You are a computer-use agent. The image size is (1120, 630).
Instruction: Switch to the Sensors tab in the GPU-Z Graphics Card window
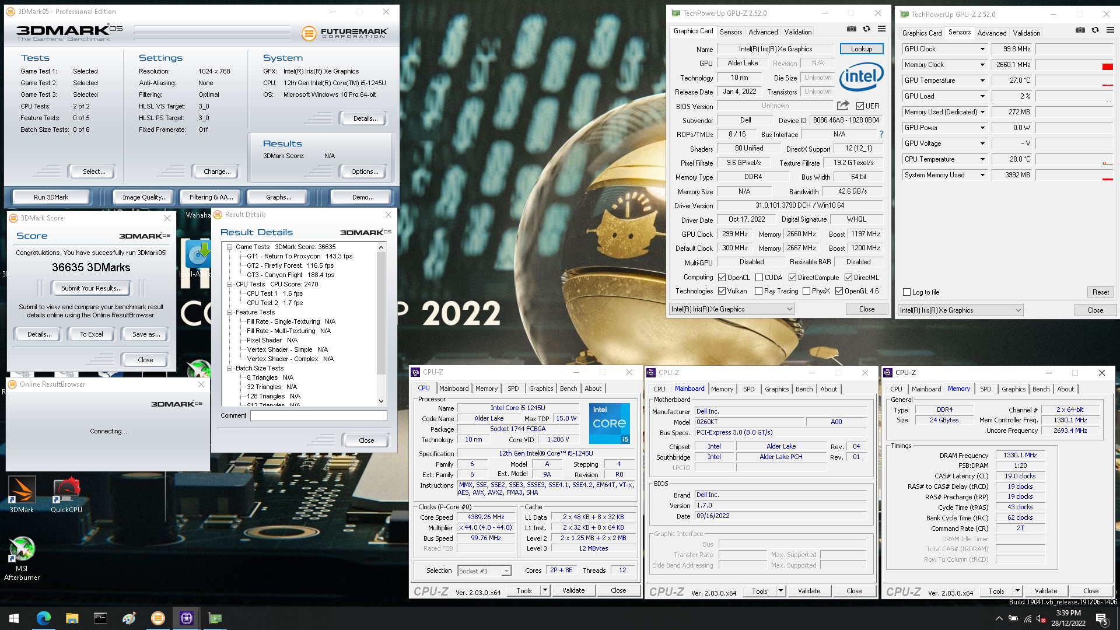[730, 32]
